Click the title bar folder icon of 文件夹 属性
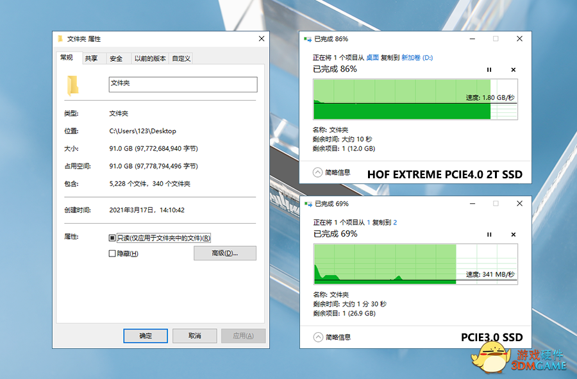 [x=60, y=38]
